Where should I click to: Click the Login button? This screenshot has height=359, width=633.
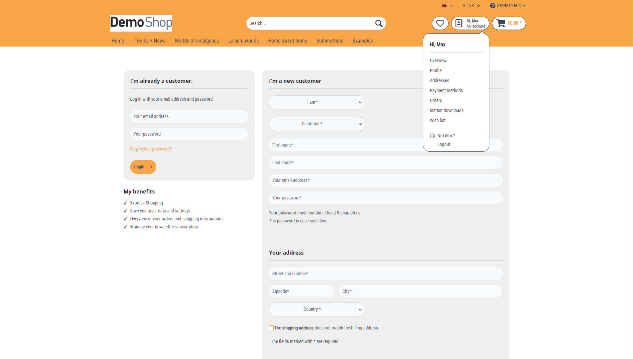[x=143, y=167]
